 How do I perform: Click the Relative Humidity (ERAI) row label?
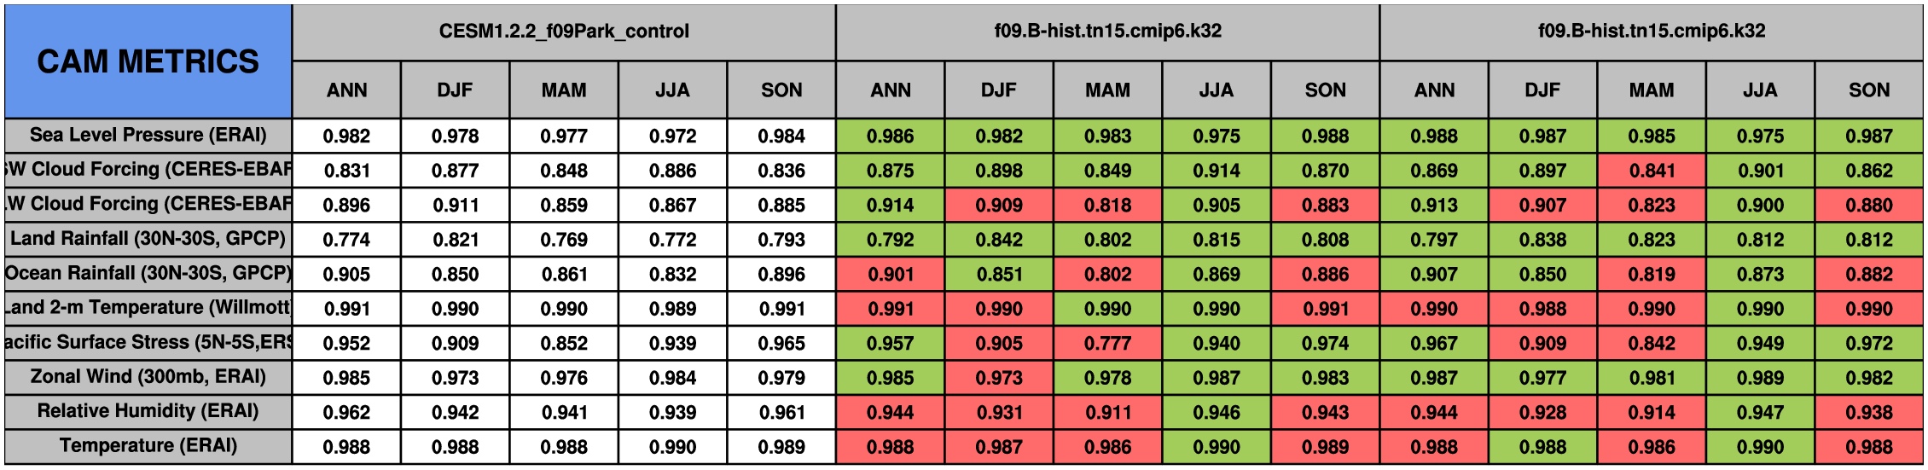point(148,411)
